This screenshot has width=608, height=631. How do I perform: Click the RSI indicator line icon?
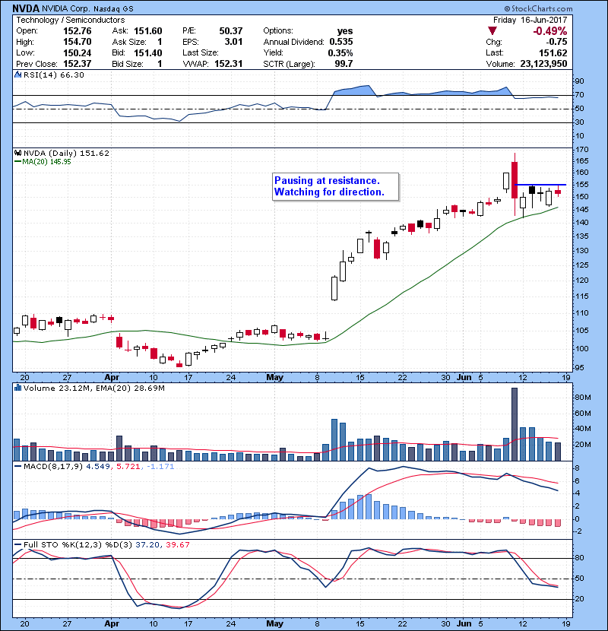coord(17,75)
